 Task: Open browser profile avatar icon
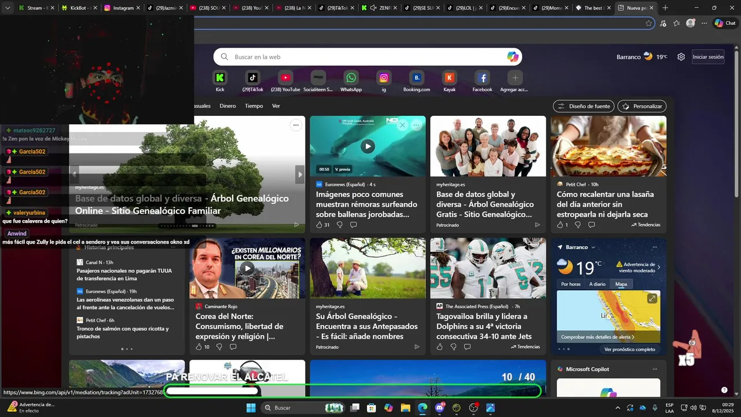pyautogui.click(x=690, y=23)
